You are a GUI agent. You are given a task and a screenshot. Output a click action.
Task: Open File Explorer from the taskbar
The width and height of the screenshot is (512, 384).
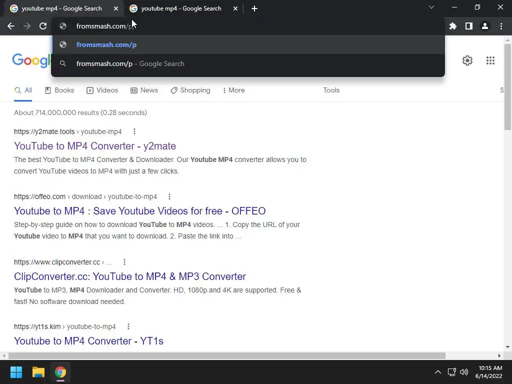pos(38,372)
